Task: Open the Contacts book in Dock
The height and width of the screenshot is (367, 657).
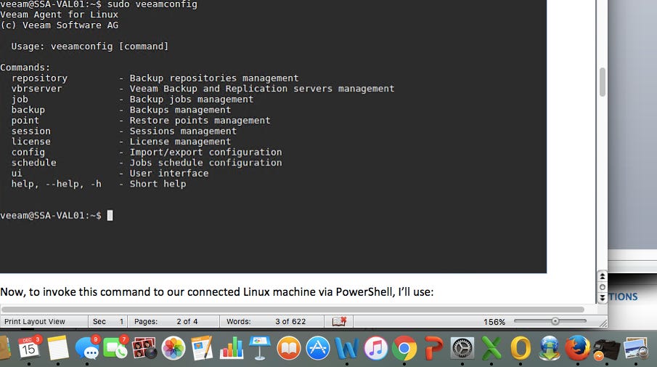Action: point(5,348)
